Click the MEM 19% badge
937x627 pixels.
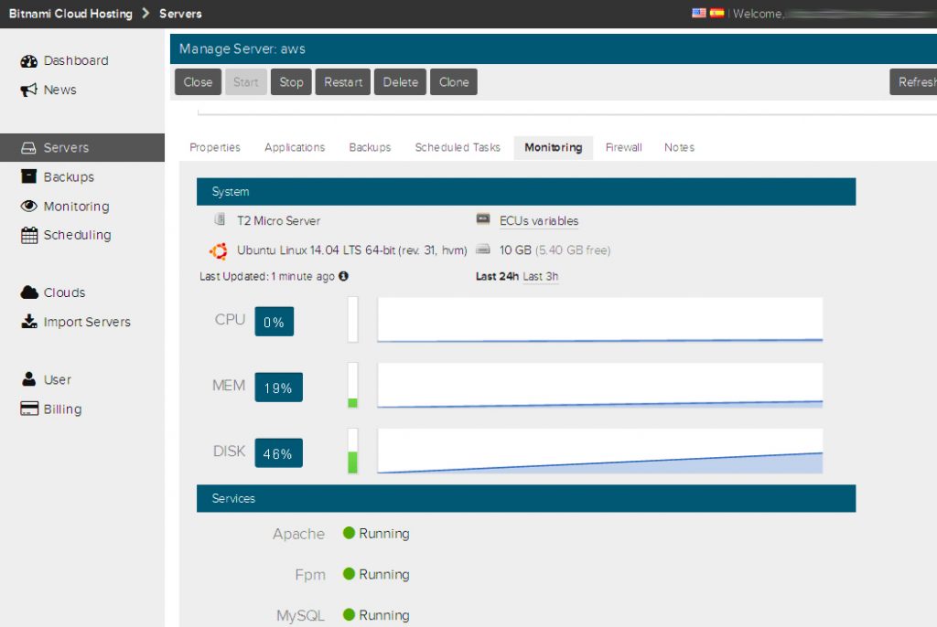tap(278, 388)
